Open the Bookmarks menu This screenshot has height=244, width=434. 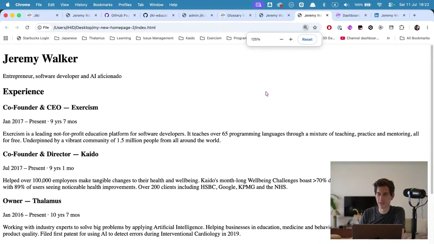tap(103, 5)
